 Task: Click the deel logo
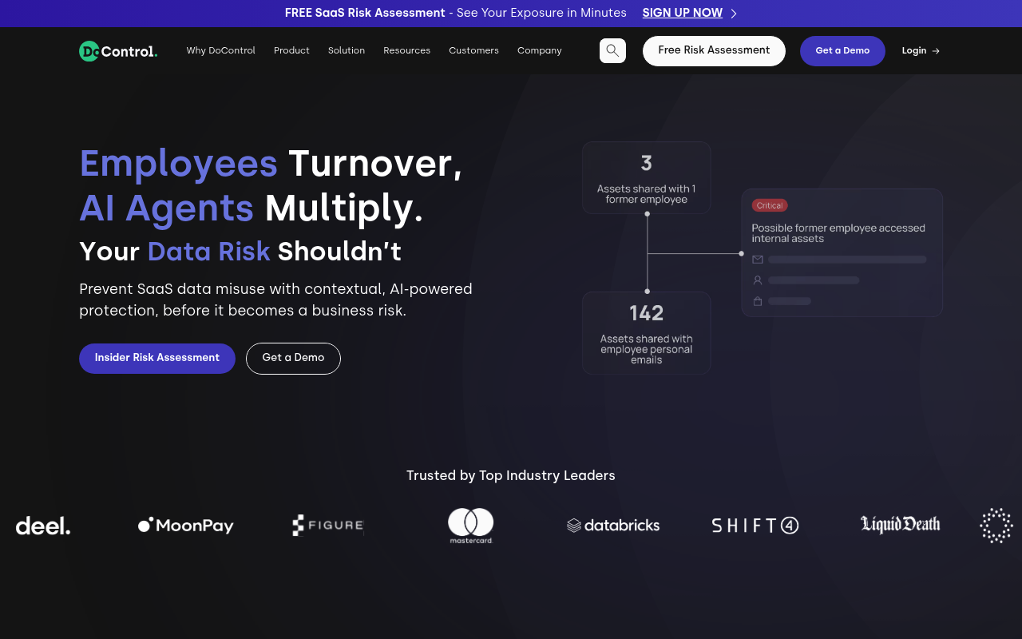(43, 526)
